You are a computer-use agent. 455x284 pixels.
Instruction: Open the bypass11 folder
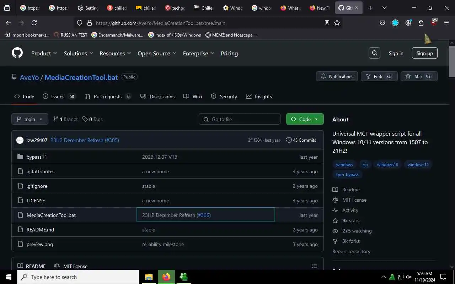pyautogui.click(x=37, y=157)
